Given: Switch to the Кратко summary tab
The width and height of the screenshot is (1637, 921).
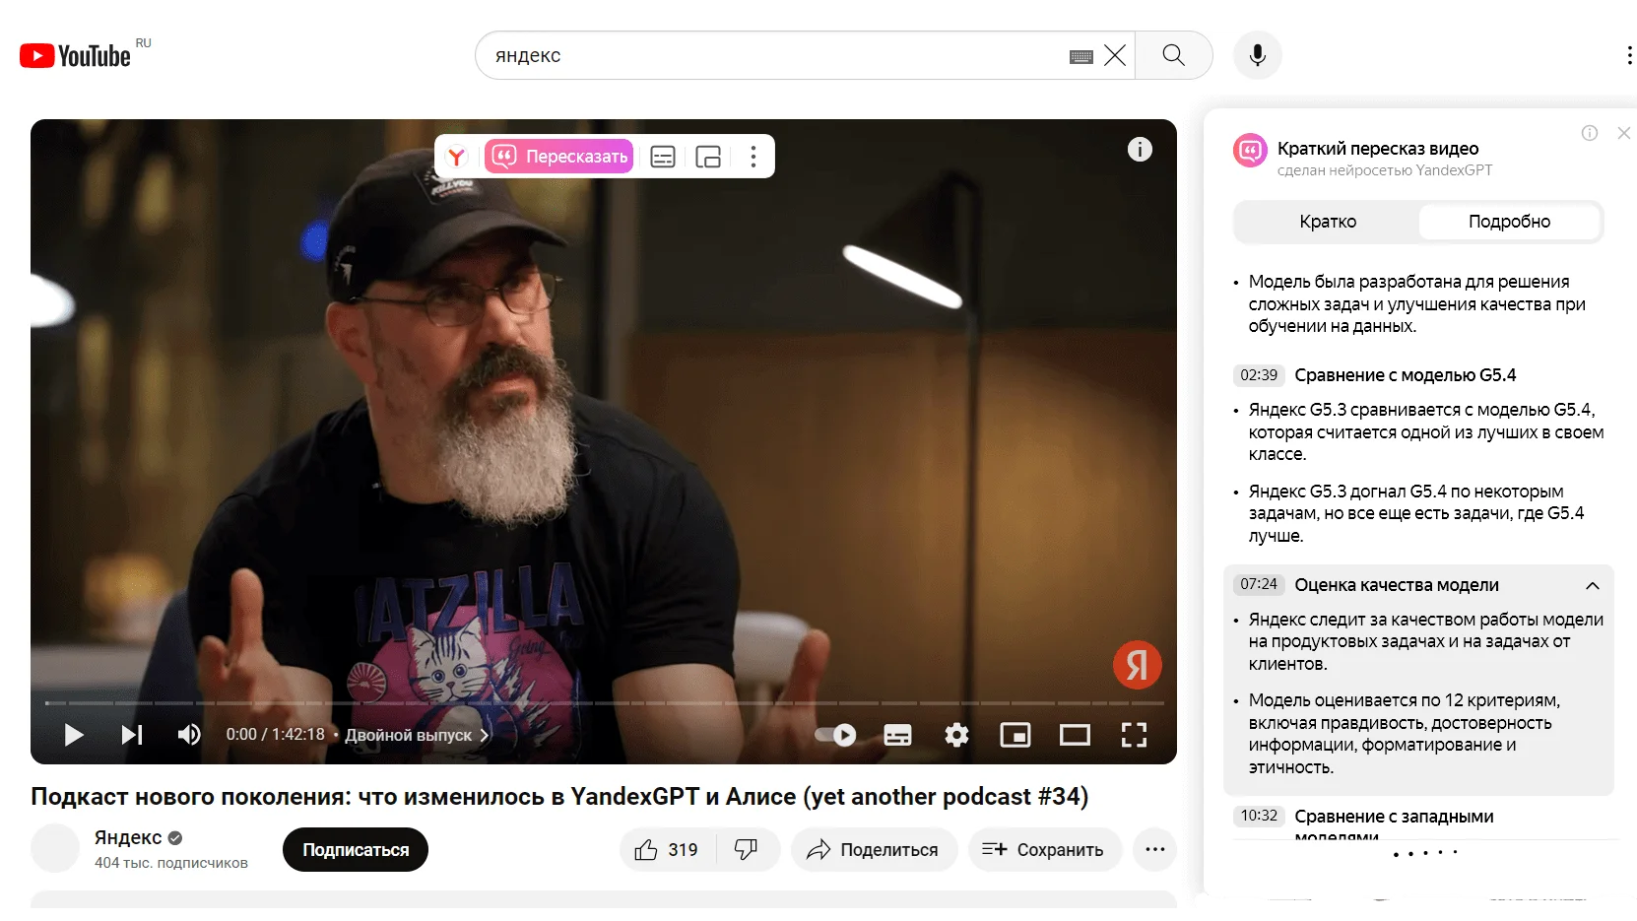Looking at the screenshot, I should click(x=1327, y=222).
